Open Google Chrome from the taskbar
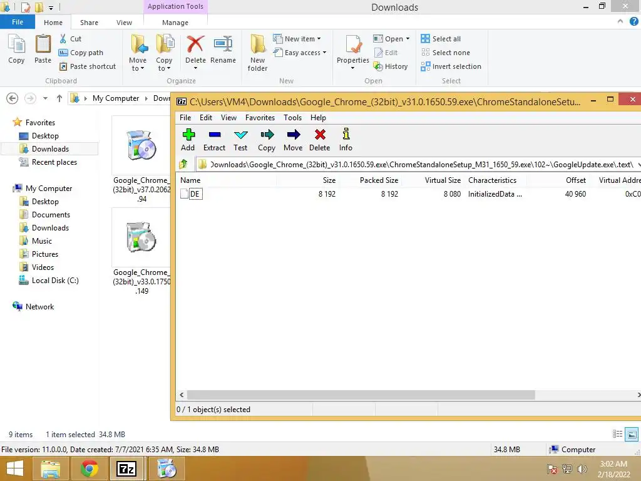The width and height of the screenshot is (641, 481). coord(89,468)
